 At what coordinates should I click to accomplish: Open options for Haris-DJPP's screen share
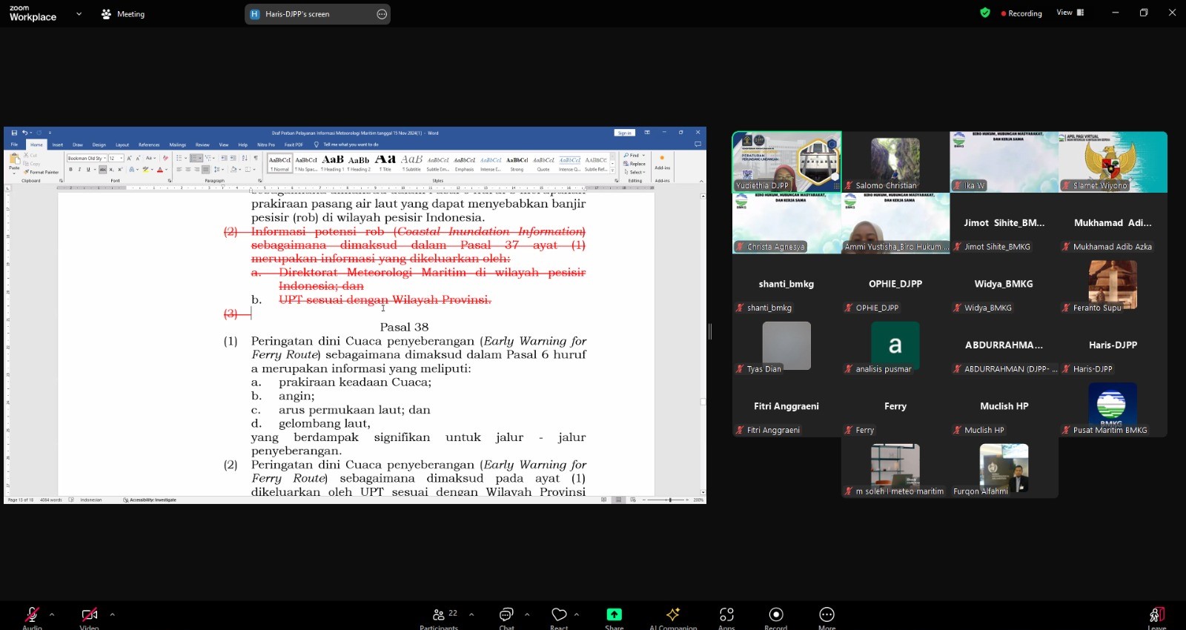pos(382,14)
